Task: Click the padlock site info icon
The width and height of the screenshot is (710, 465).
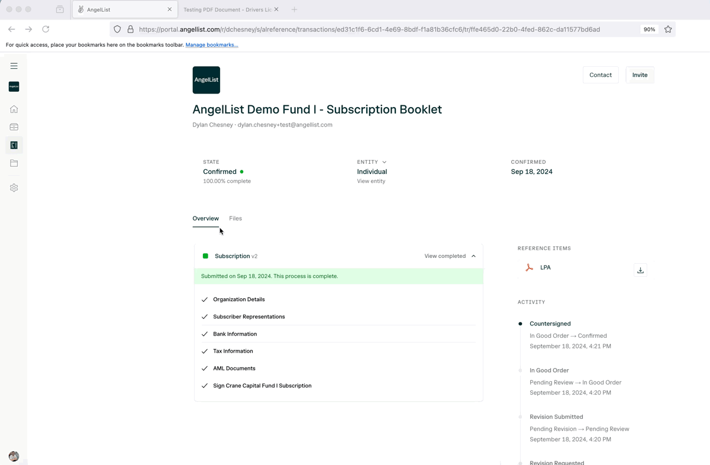Action: pyautogui.click(x=130, y=29)
